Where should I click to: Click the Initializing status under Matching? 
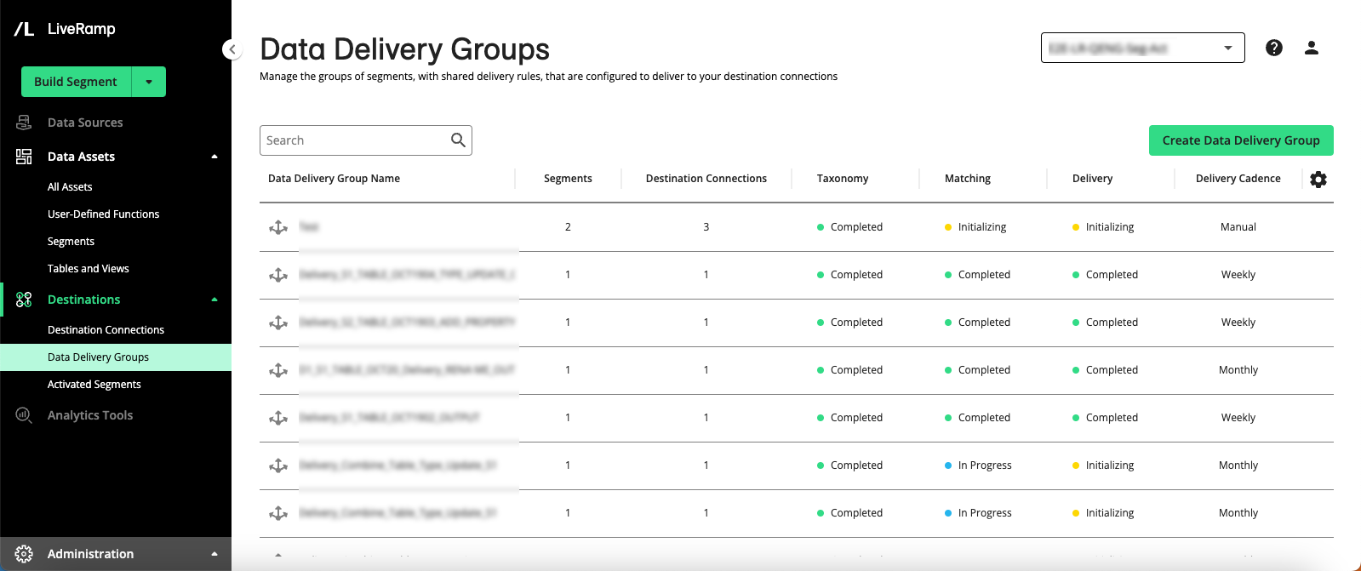975,227
